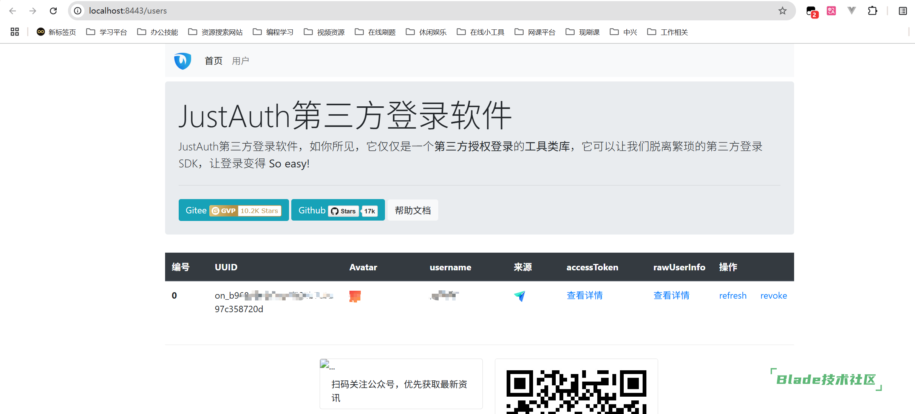
Task: Select the 用户 nav item
Action: coord(240,61)
